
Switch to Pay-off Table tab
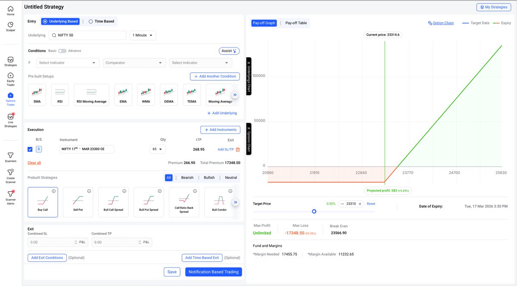point(296,23)
